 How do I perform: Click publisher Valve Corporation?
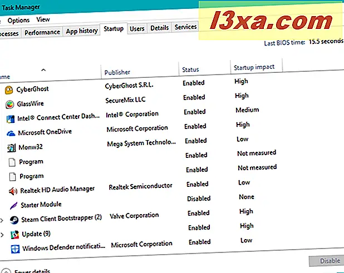[134, 216]
